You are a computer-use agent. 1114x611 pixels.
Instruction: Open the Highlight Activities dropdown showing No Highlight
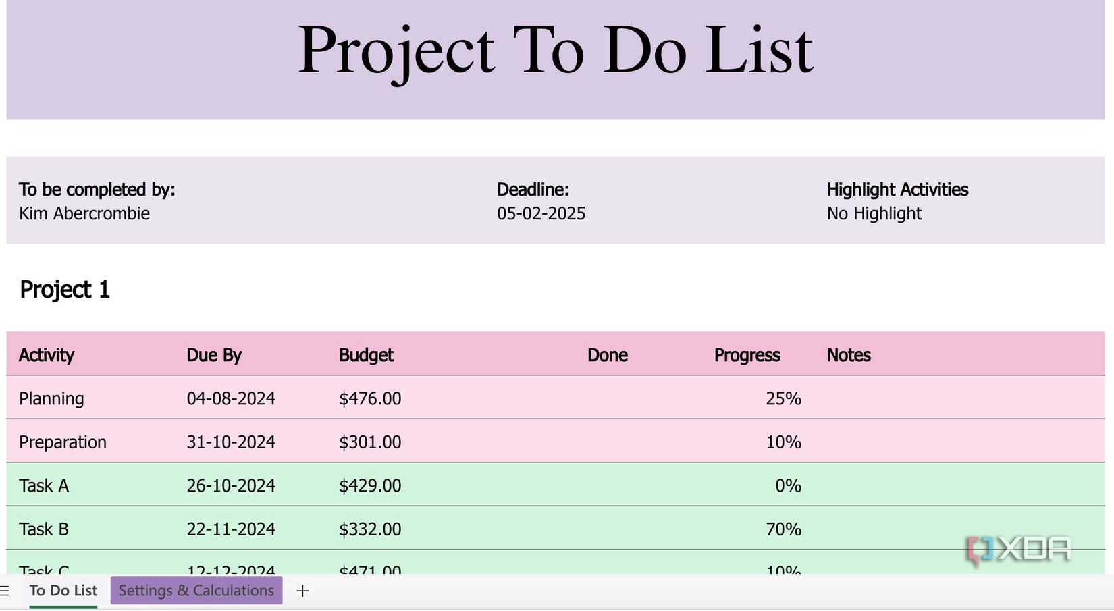click(x=874, y=213)
